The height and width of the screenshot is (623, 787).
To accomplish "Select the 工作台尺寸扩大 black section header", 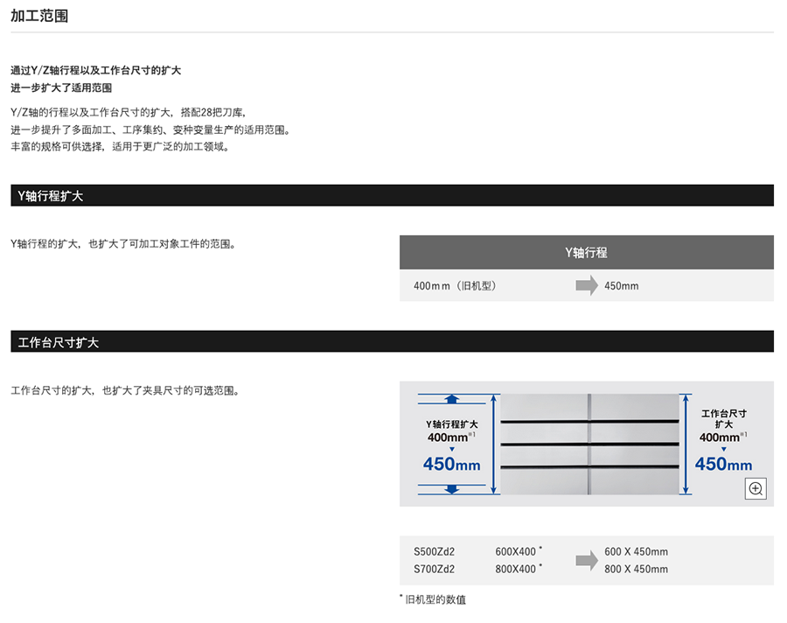I will pos(391,342).
